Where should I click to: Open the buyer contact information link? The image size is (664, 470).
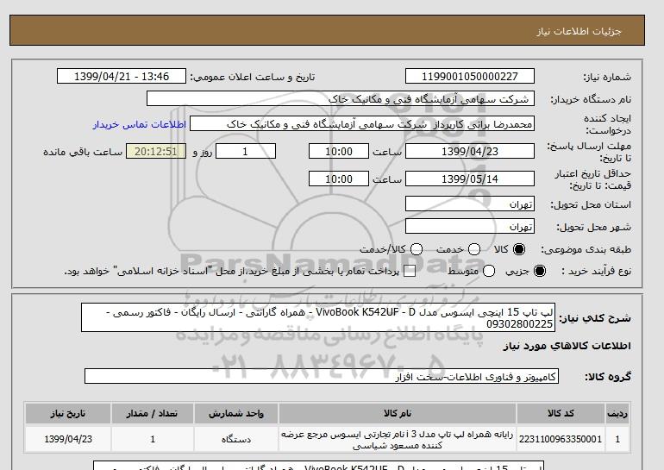pyautogui.click(x=140, y=124)
